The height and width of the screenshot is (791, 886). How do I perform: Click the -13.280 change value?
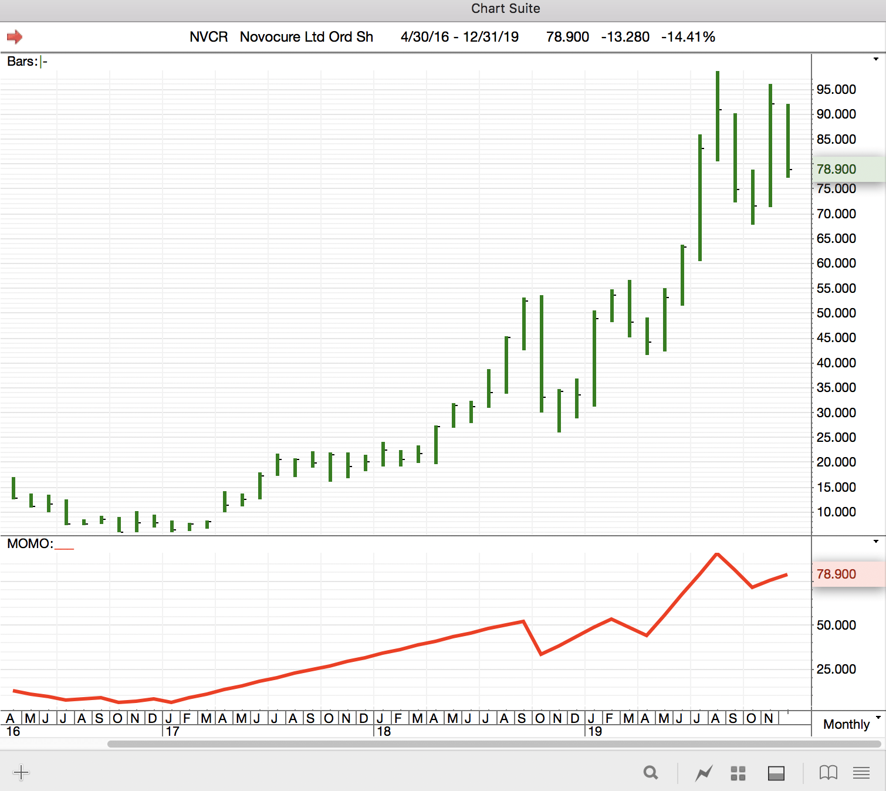(x=625, y=37)
